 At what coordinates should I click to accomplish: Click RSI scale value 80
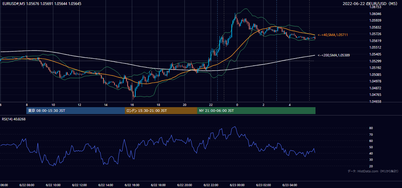click(371, 128)
